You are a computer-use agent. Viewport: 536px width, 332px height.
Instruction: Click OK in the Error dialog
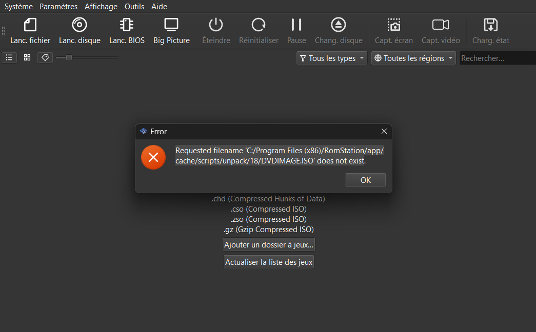pyautogui.click(x=365, y=180)
